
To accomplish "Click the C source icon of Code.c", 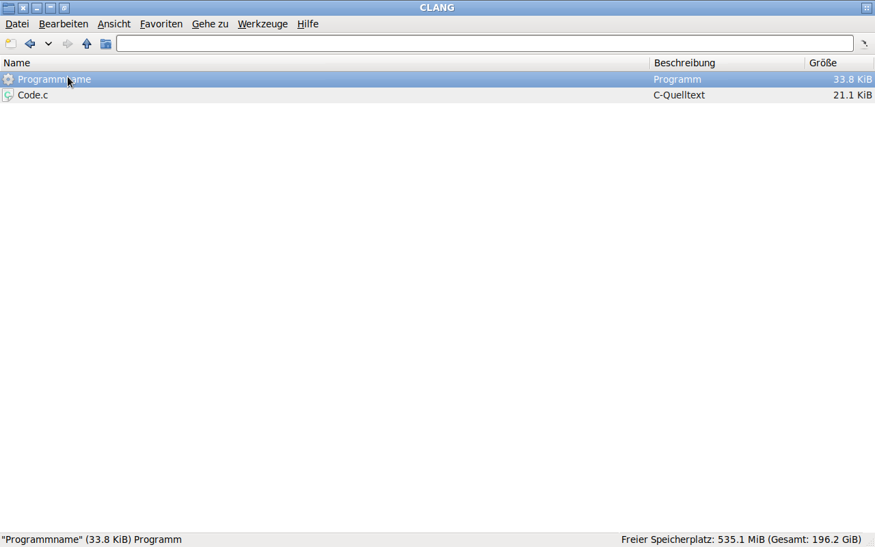I will (8, 95).
